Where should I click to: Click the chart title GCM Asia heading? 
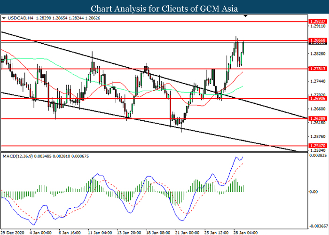coord(164,8)
